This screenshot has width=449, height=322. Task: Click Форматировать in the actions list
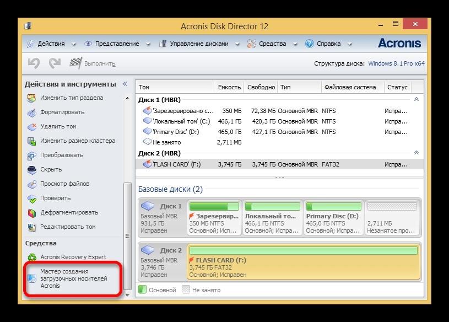(62, 112)
